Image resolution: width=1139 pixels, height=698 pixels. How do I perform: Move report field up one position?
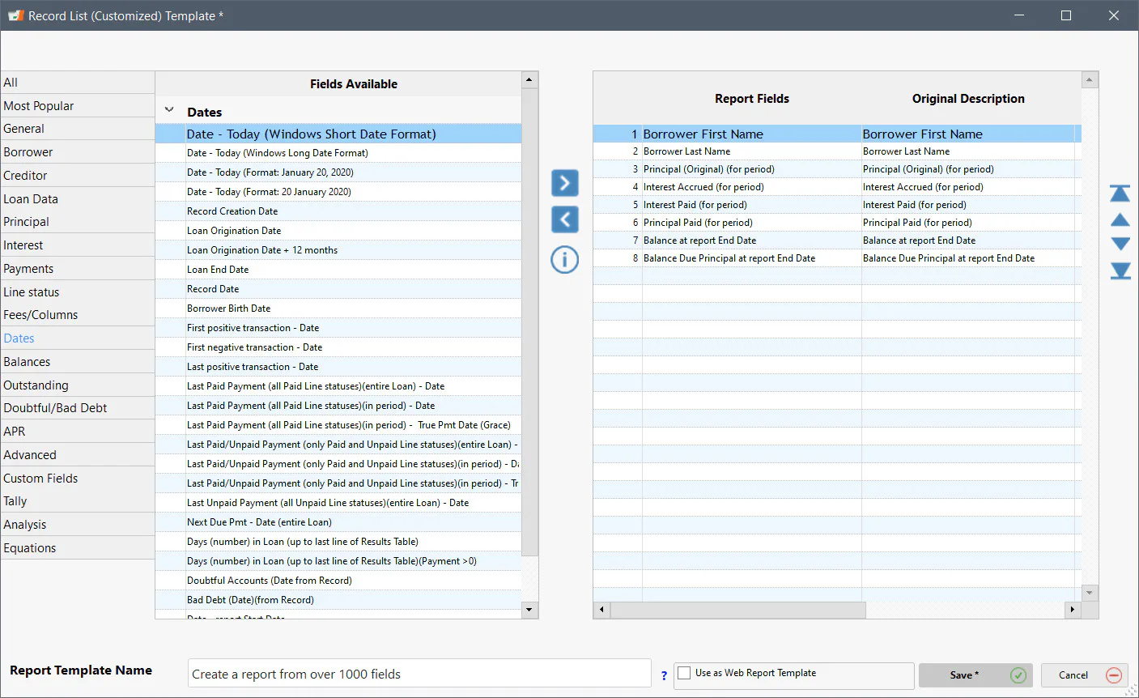click(x=1120, y=219)
